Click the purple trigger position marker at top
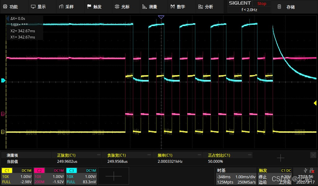 pyautogui.click(x=161, y=17)
